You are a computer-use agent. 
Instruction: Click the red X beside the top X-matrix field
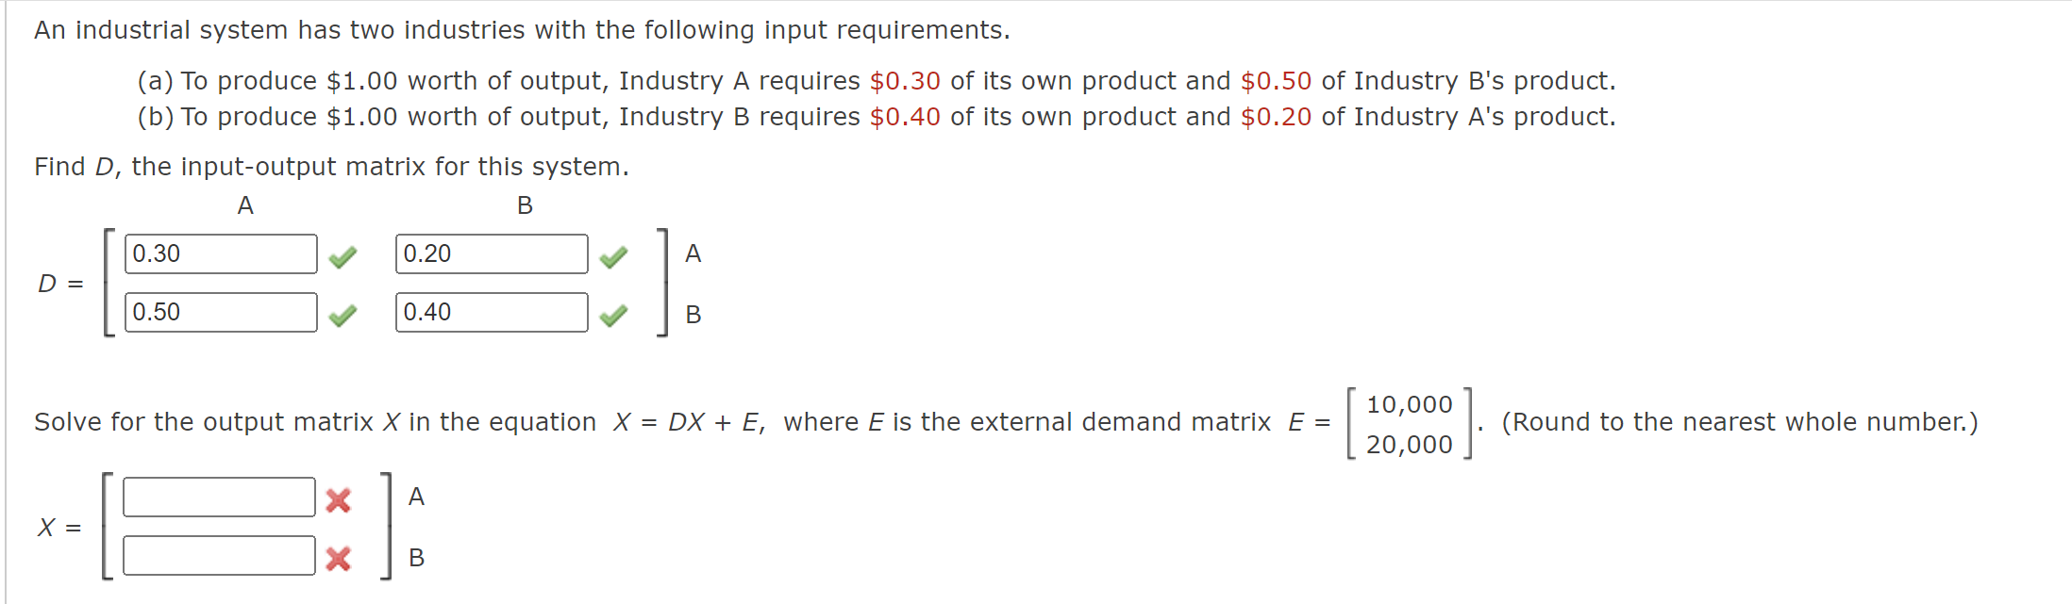click(340, 498)
